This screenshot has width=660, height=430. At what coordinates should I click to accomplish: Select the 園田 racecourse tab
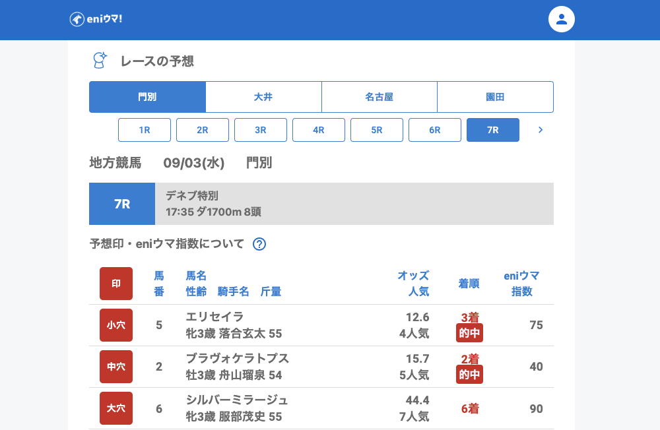point(495,97)
